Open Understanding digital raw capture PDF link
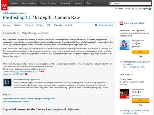The image size is (154, 115). pos(22,71)
